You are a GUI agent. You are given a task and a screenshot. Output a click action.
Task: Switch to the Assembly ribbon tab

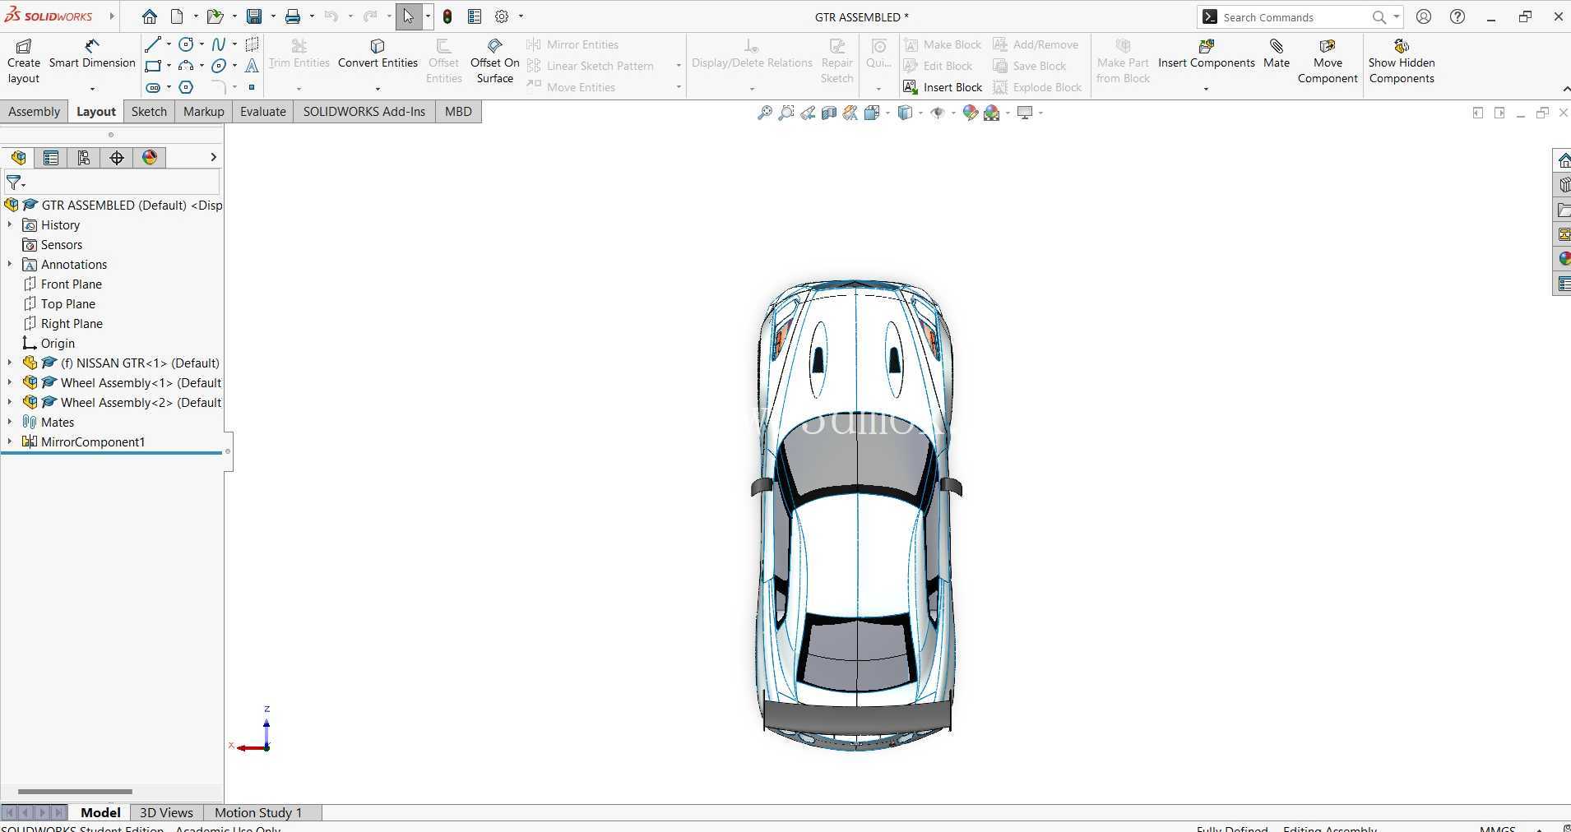tap(34, 112)
